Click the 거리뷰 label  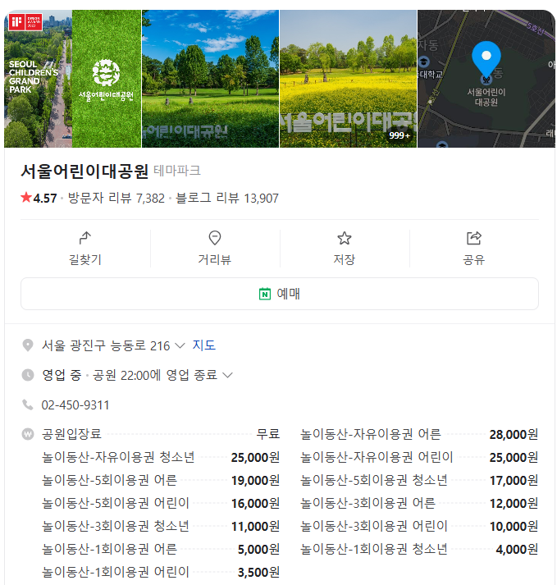click(x=215, y=259)
